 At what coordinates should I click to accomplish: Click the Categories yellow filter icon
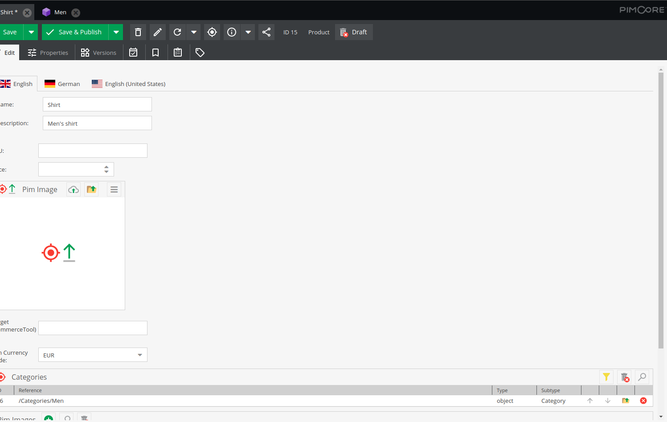pyautogui.click(x=606, y=377)
